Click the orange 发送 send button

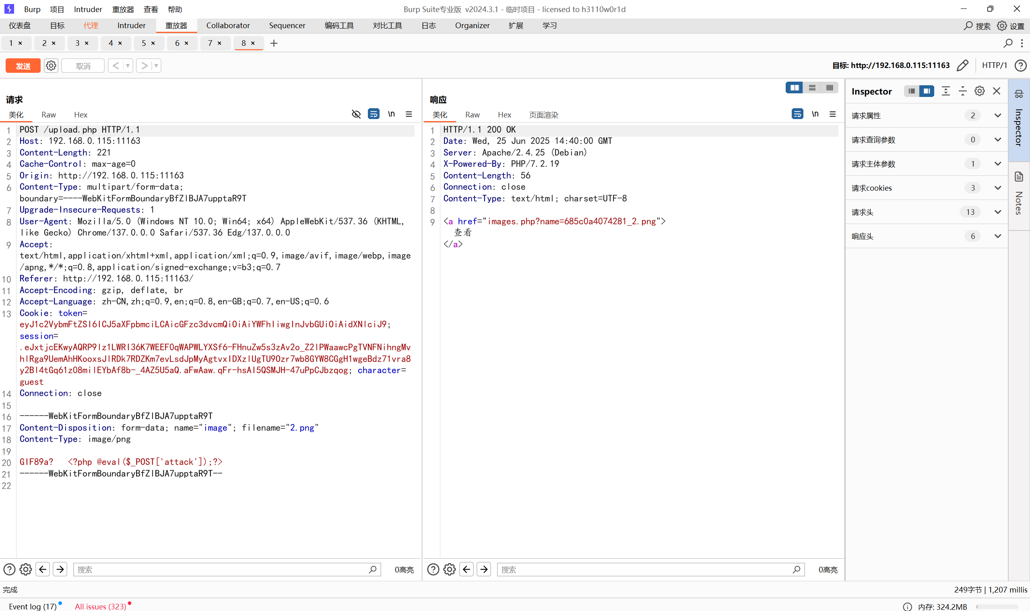point(23,66)
